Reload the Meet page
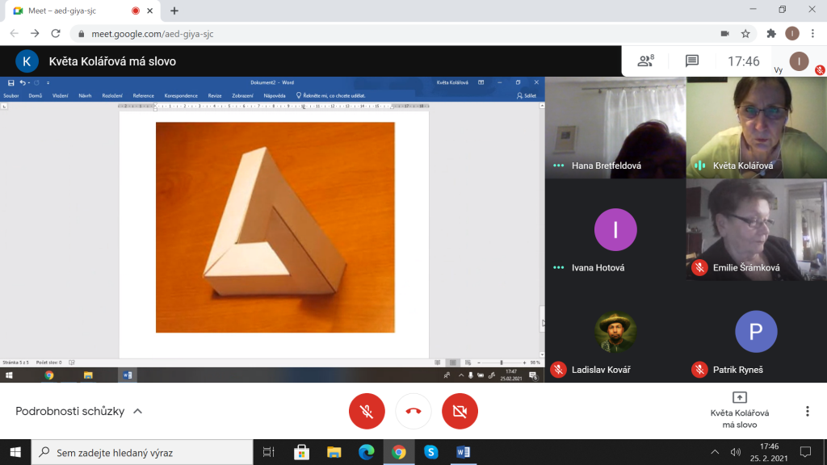 [x=56, y=33]
